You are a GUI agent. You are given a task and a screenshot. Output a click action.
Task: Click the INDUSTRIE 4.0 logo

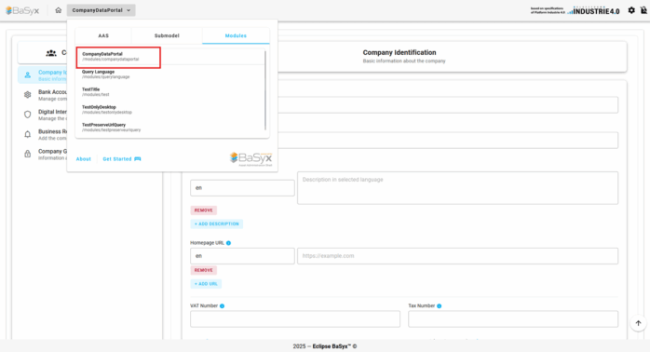coord(593,11)
